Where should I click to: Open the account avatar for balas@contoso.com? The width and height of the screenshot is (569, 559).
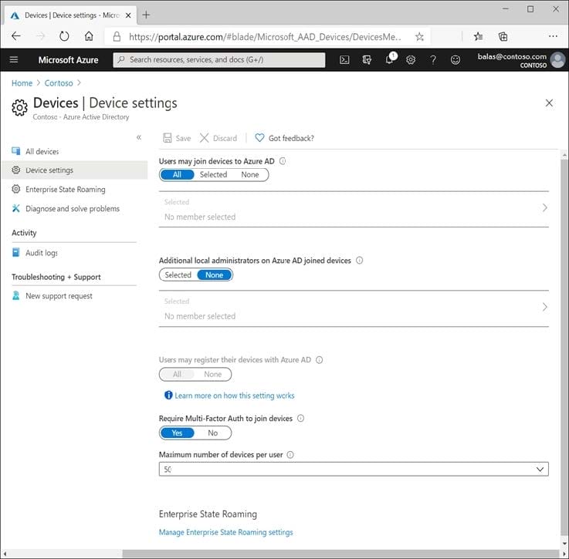tap(557, 60)
